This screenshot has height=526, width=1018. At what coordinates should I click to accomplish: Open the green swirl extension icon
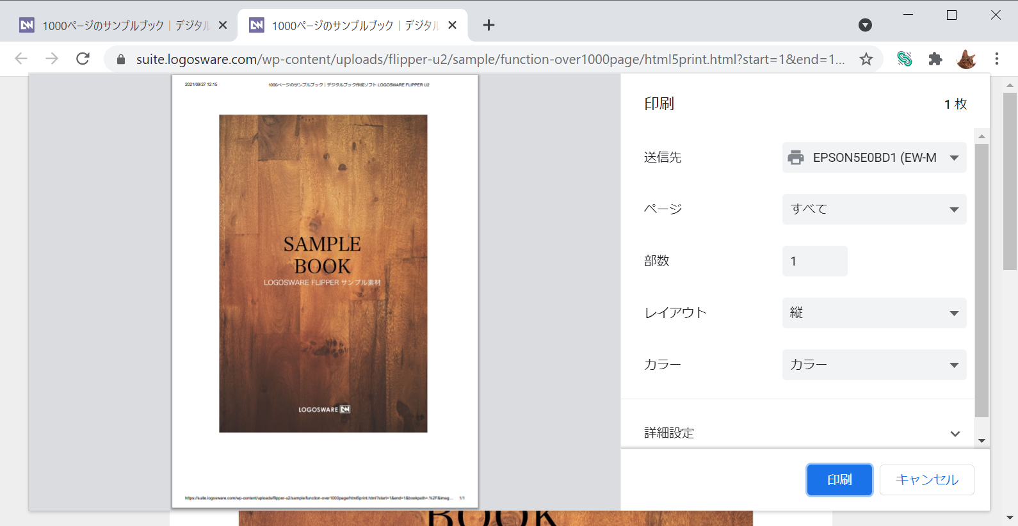tap(905, 59)
